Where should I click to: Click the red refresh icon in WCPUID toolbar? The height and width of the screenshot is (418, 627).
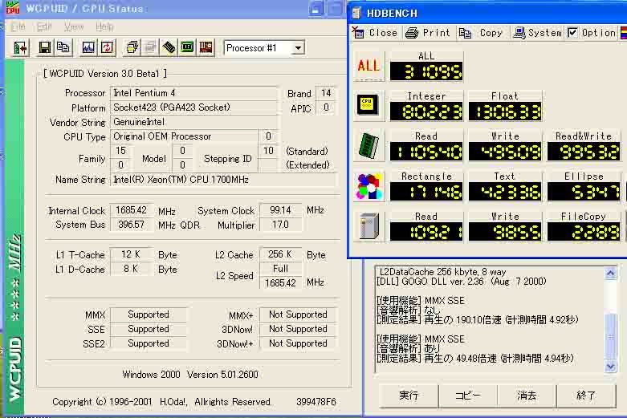click(x=107, y=48)
